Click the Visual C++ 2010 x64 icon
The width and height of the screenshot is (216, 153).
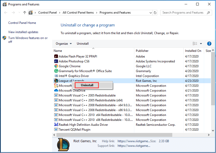click(x=56, y=115)
